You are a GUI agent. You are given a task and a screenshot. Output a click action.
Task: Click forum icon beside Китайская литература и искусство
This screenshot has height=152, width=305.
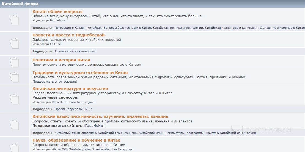coord(15,99)
